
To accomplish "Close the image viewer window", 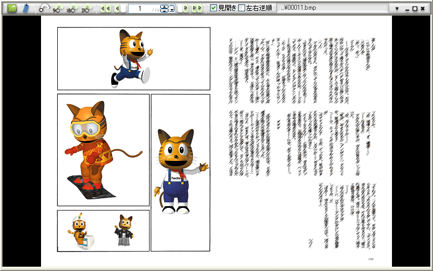I will (x=423, y=9).
